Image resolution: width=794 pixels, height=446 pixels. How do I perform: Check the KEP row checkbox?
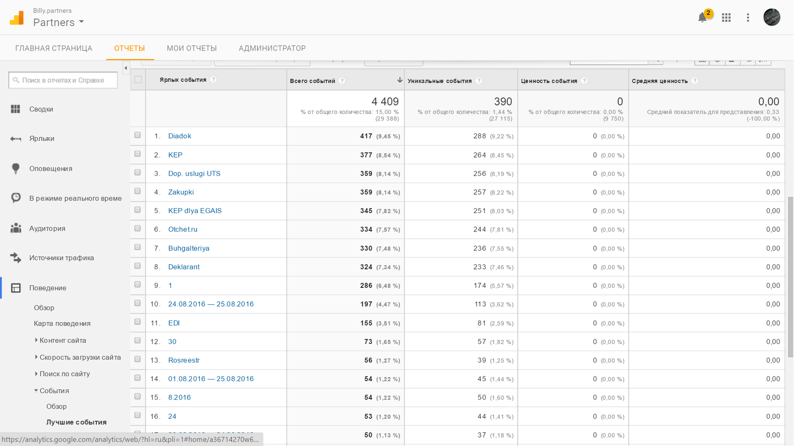[x=137, y=154]
